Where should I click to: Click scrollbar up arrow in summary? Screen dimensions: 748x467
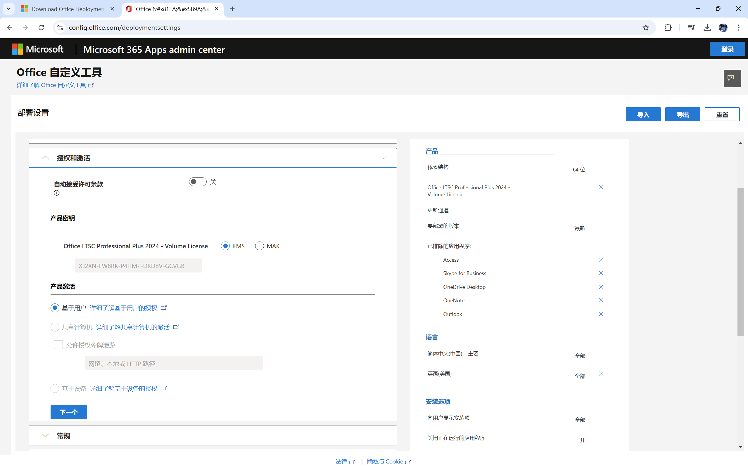740,143
